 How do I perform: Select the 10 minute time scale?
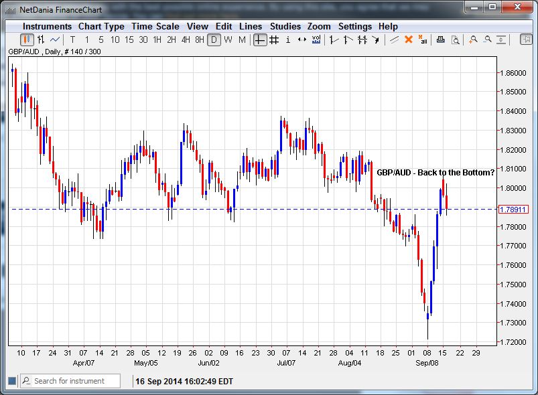click(x=115, y=40)
